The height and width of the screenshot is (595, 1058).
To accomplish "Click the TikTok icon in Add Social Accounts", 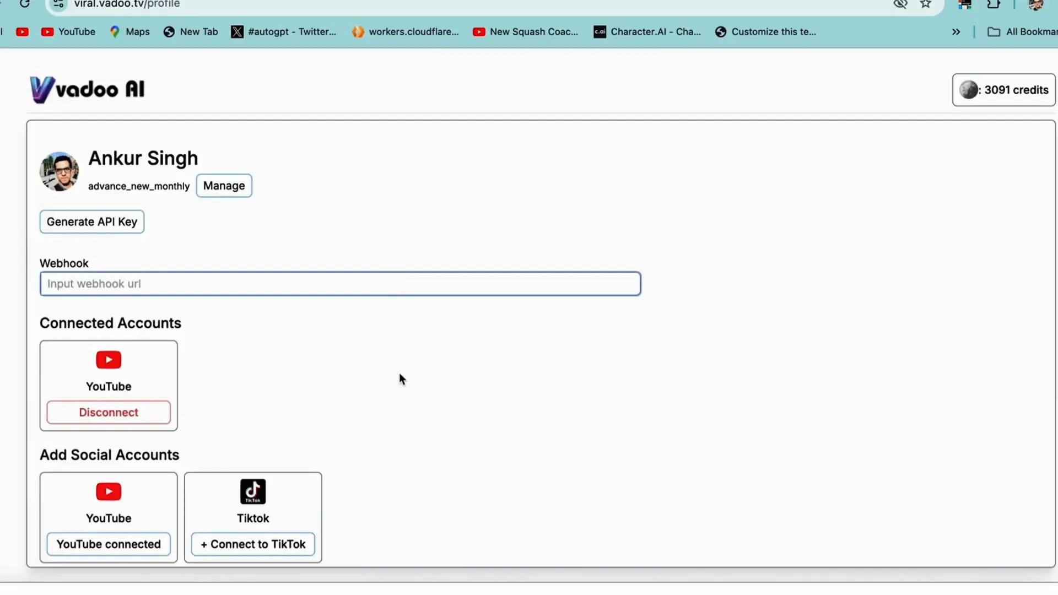I will 253,492.
